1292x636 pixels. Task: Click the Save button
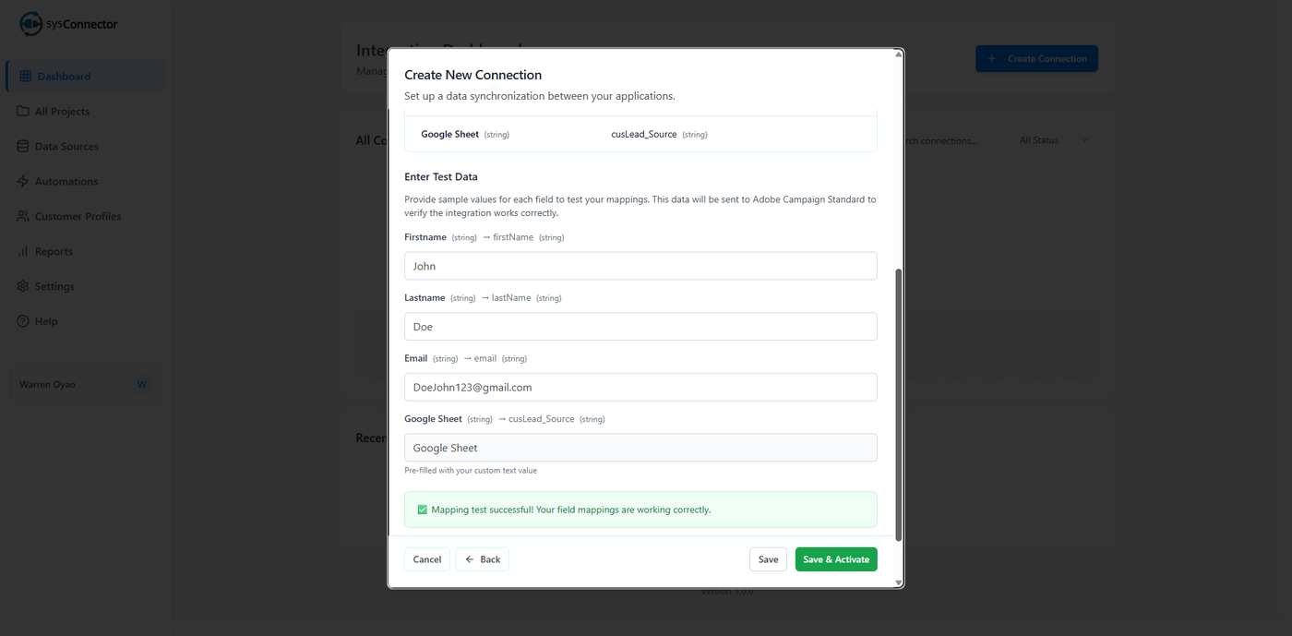768,559
